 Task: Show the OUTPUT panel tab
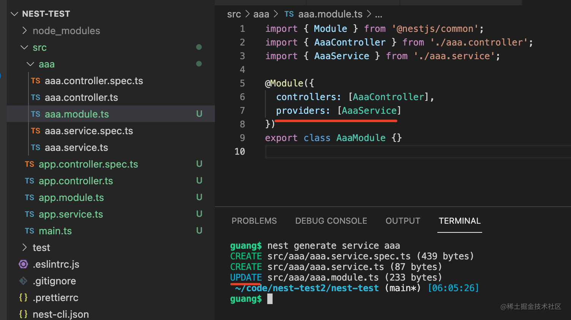pos(403,221)
